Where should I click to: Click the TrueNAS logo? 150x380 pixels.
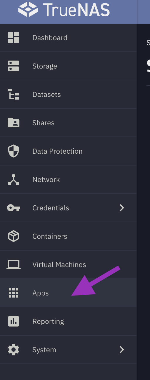pyautogui.click(x=64, y=9)
